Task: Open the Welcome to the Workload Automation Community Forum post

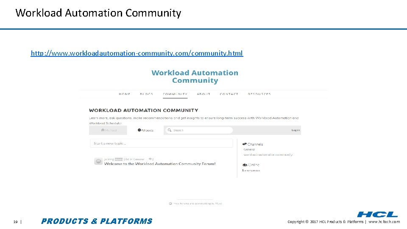Action: point(160,164)
